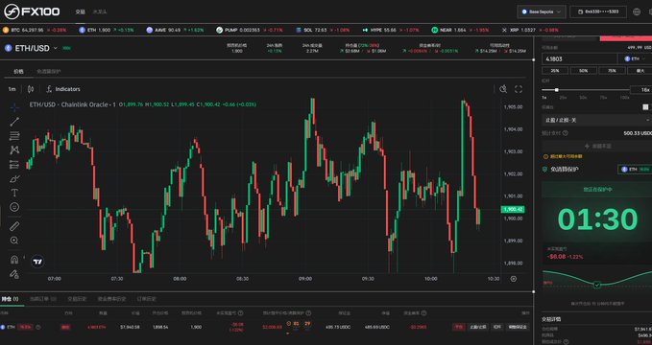Click the leverage slider handle
652x345 pixels.
pyautogui.click(x=556, y=90)
